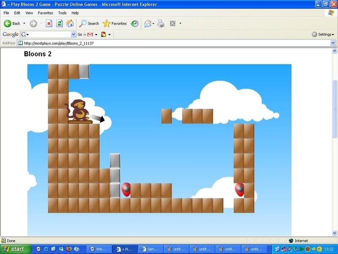Click the black aiming arrow near the monkey
Viewport: 338px width, 254px height.
[x=98, y=119]
